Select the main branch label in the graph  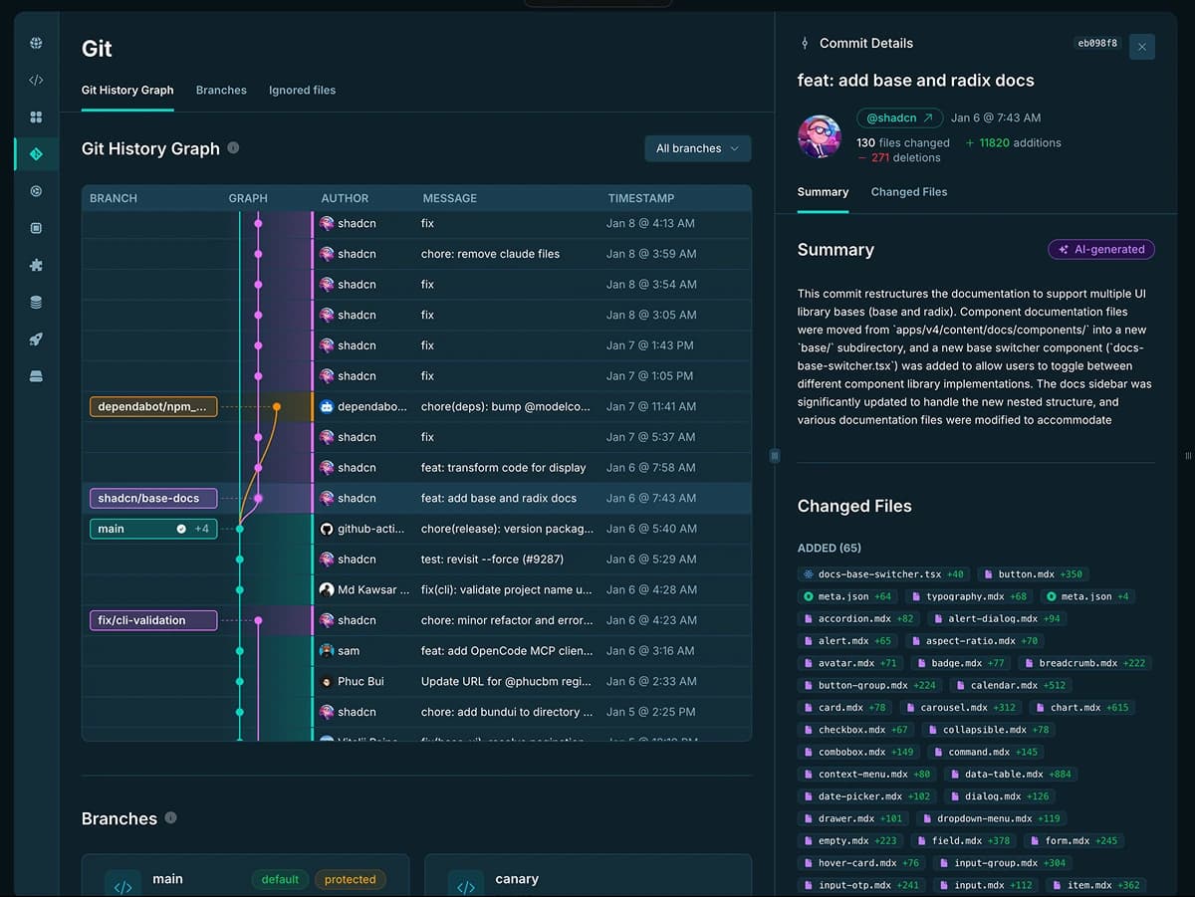(152, 529)
